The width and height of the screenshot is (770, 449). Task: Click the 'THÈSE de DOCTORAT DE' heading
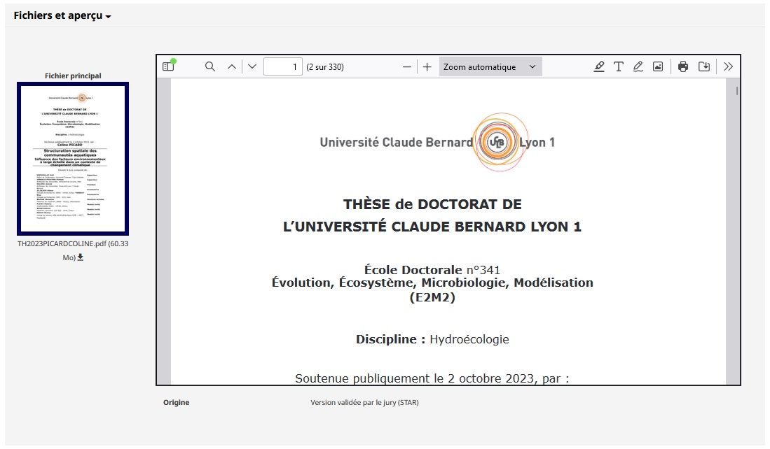(432, 204)
